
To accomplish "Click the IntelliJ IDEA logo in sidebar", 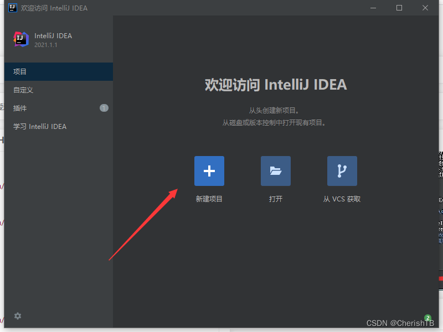I will (x=21, y=39).
